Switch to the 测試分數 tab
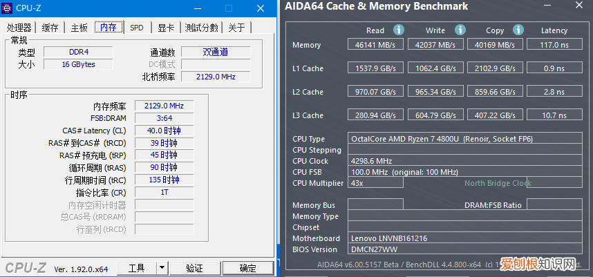 [x=201, y=28]
